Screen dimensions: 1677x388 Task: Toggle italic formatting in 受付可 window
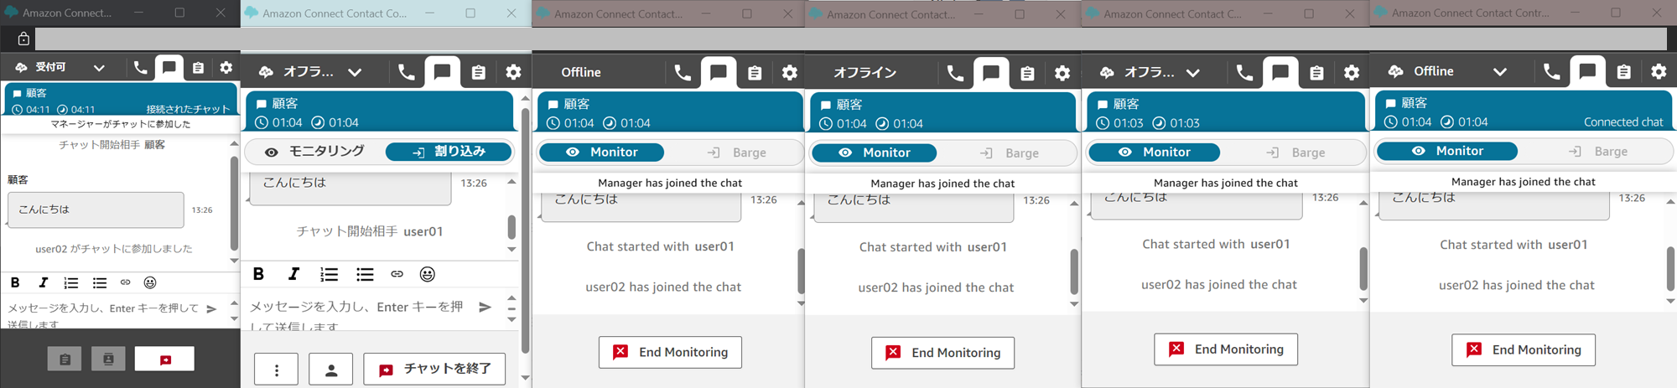coord(43,282)
